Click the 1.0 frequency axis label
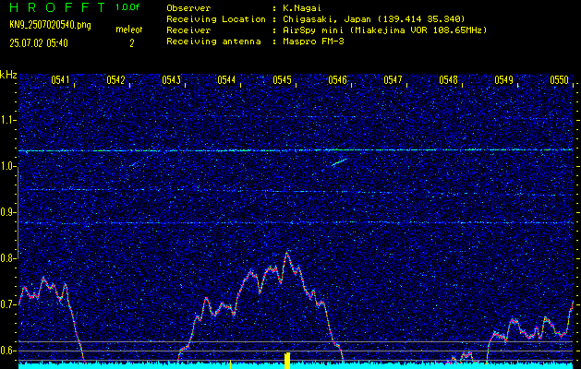 tap(7, 167)
